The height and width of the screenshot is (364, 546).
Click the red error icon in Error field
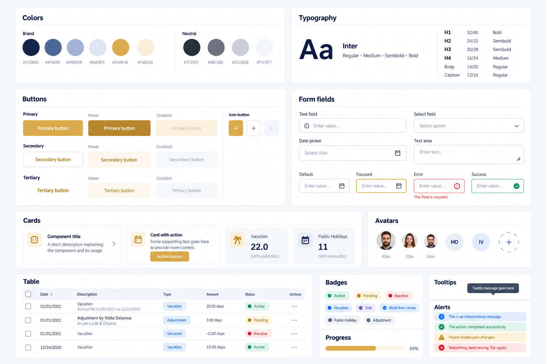pos(457,186)
